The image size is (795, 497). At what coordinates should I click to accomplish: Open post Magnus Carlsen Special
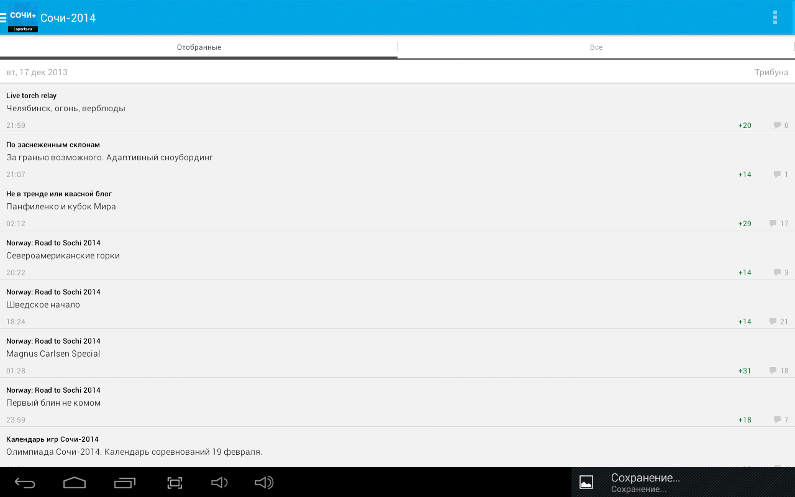397,353
